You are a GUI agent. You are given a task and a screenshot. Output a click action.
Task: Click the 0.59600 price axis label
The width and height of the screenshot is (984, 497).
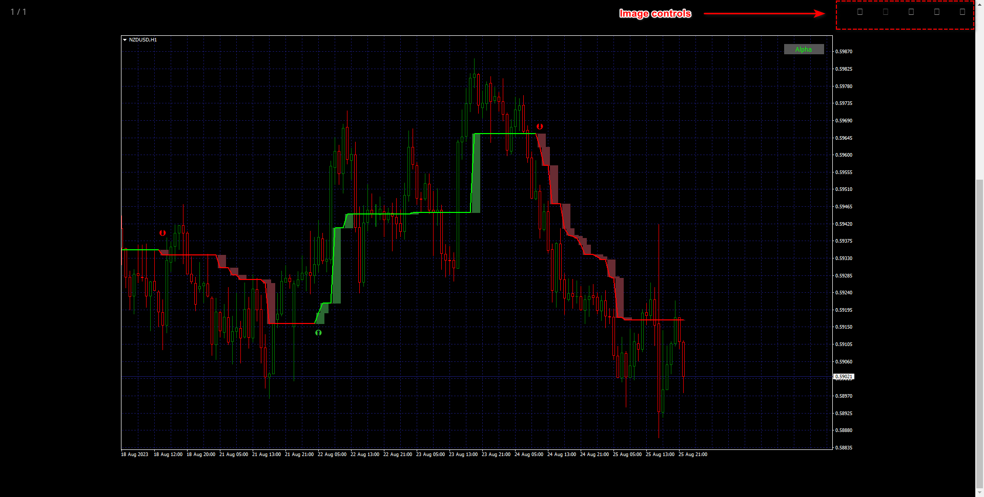pyautogui.click(x=844, y=155)
